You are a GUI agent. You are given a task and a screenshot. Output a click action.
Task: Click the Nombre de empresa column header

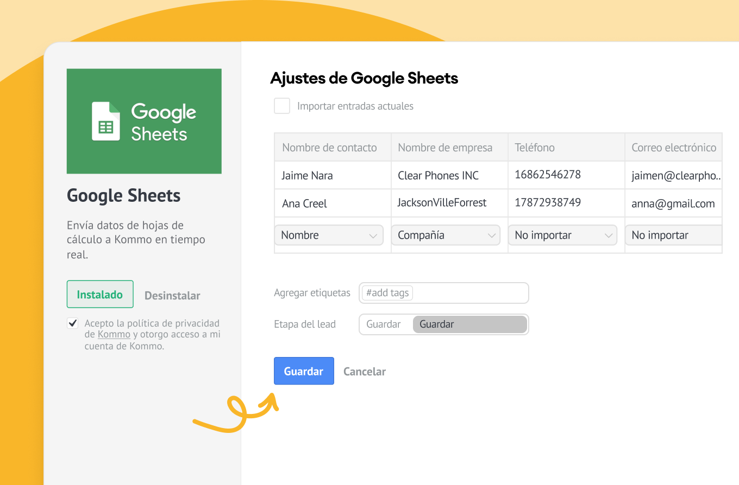[449, 148]
